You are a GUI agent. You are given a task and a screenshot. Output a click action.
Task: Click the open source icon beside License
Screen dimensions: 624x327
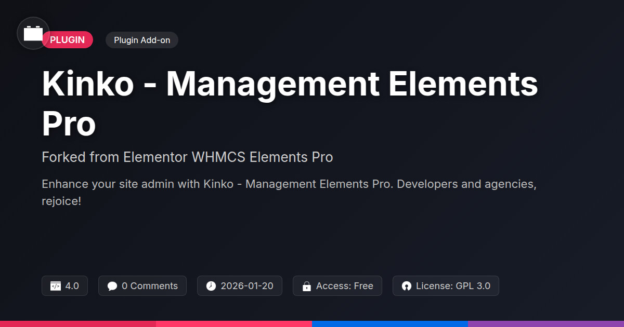407,286
